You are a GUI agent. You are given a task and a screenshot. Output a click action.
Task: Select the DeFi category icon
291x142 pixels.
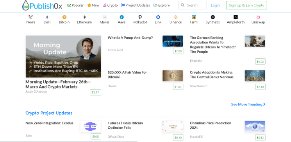(x=47, y=17)
